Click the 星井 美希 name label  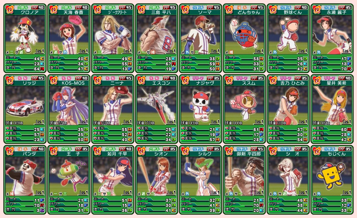[336, 83]
